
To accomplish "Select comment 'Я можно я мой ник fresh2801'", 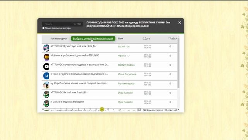I will coord(67,102).
